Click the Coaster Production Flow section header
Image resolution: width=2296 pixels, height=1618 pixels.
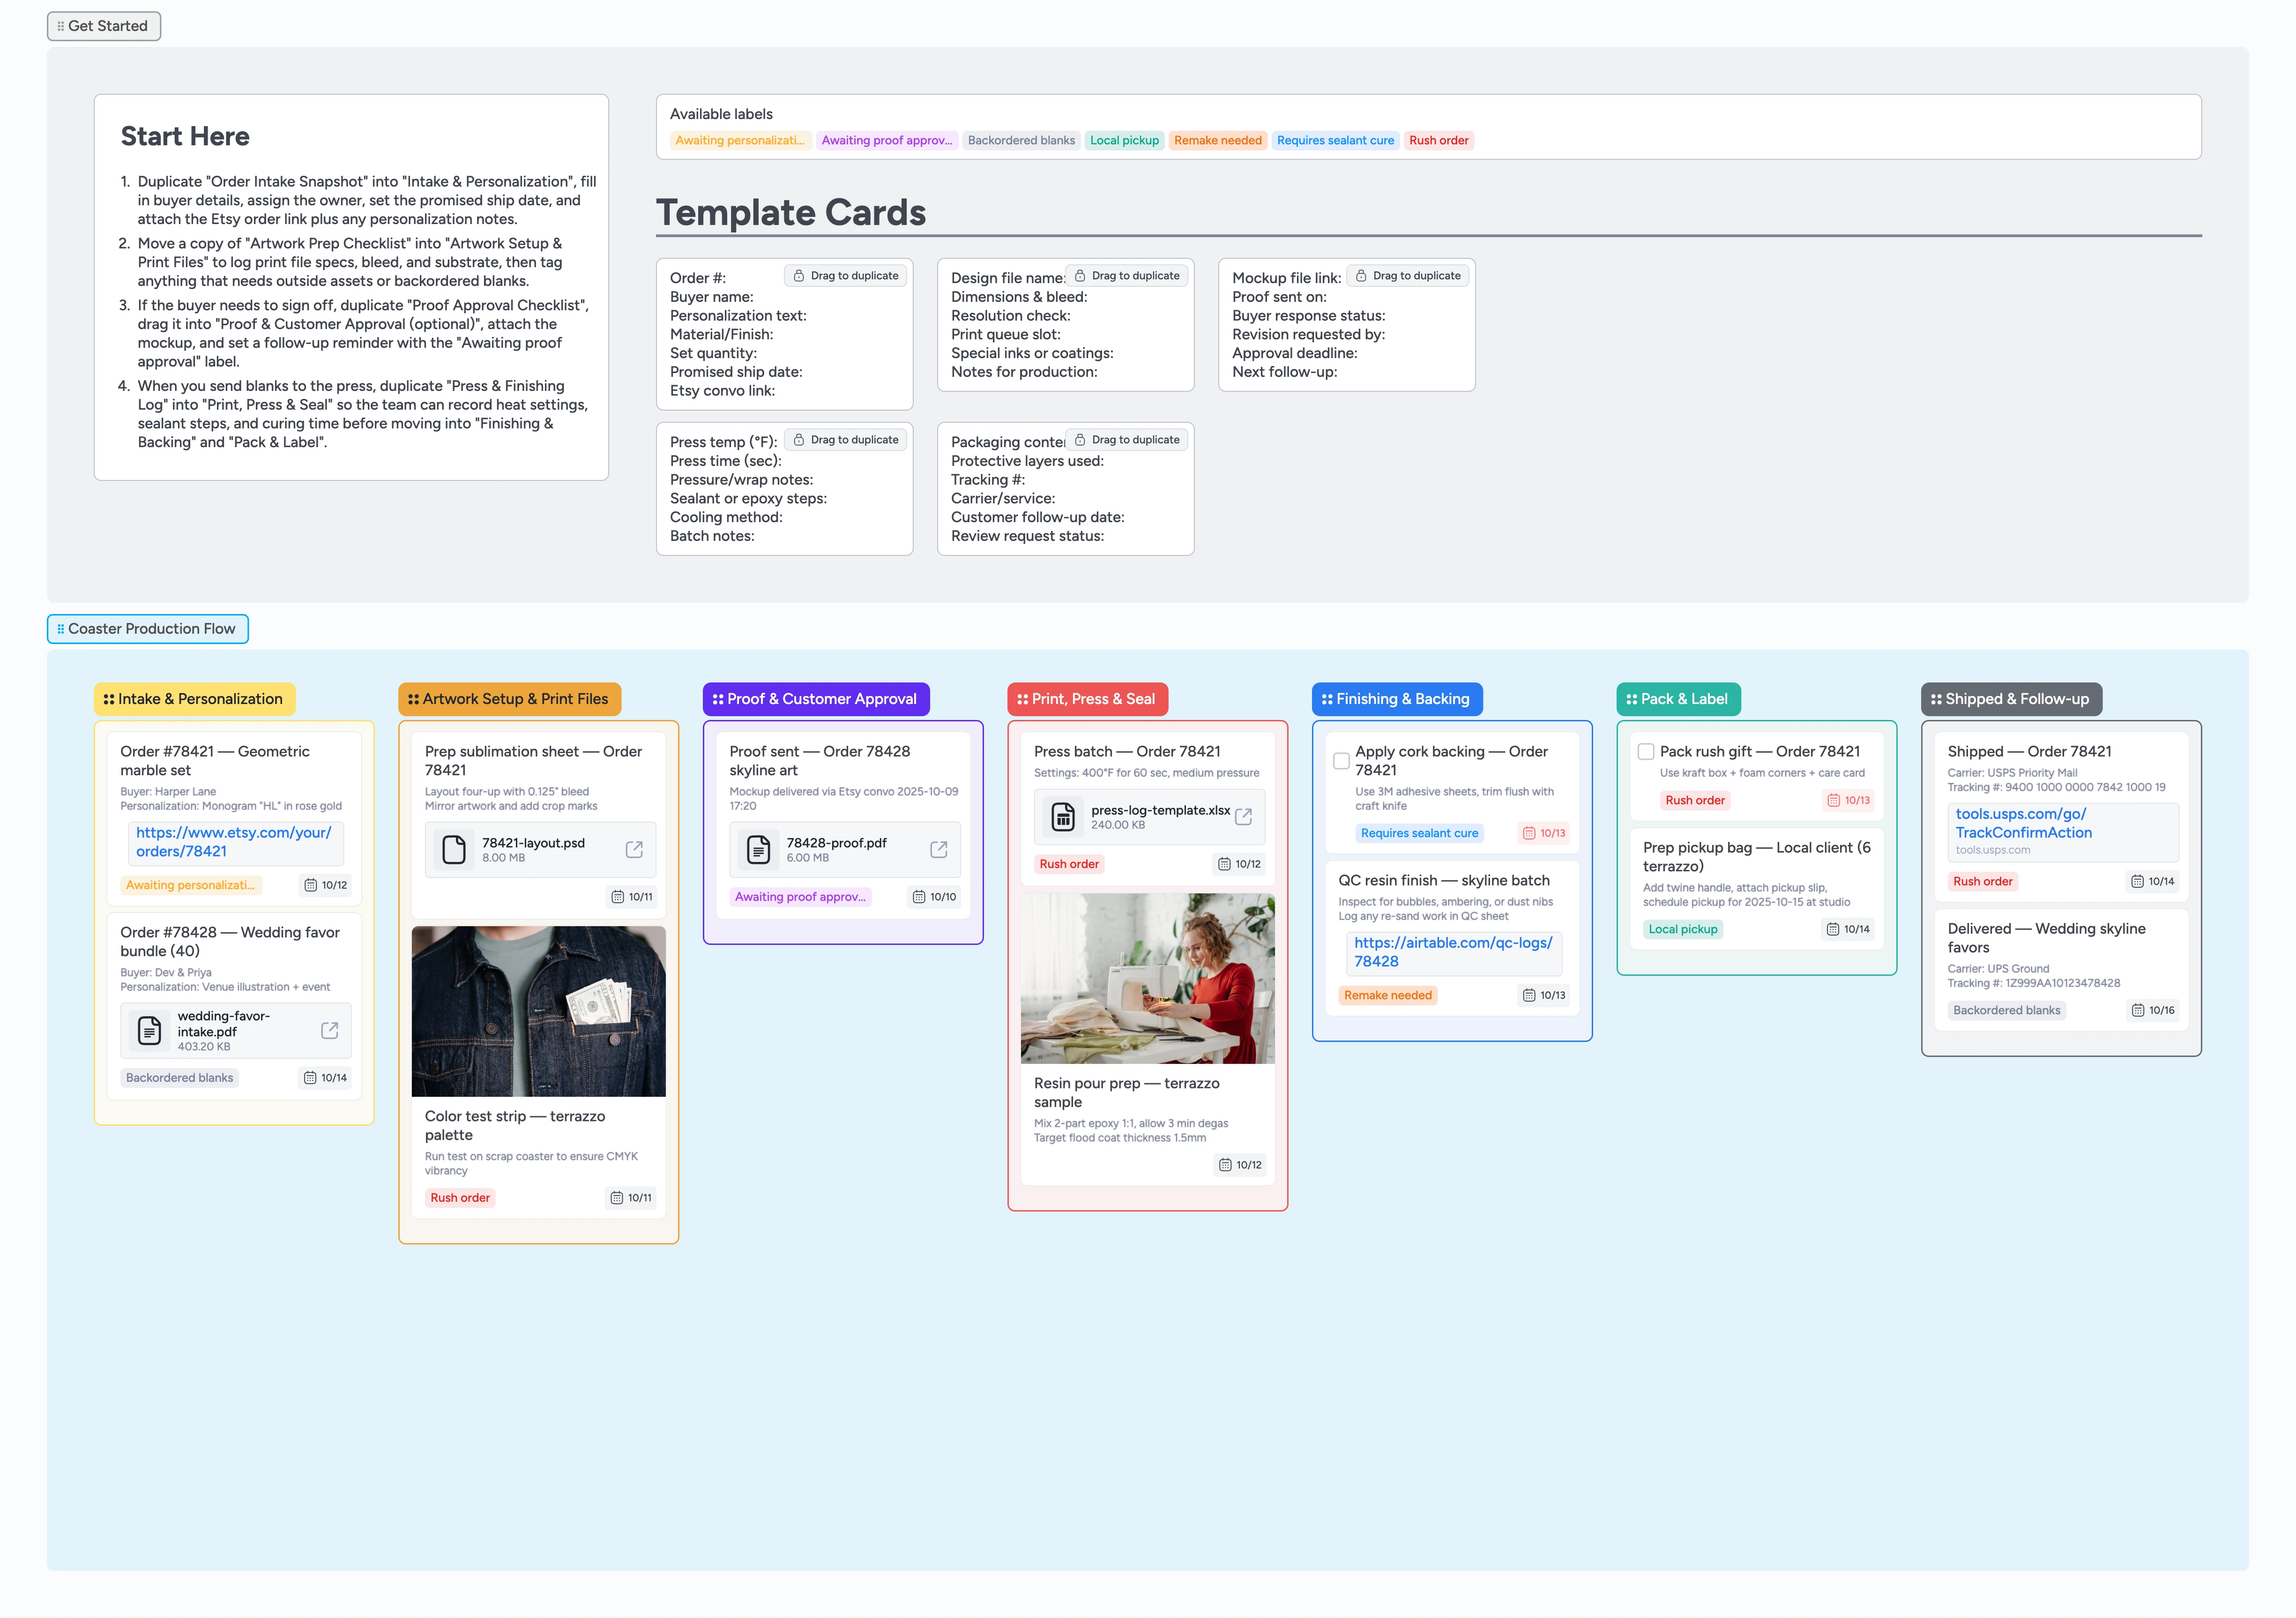148,629
